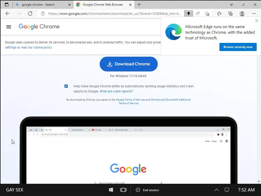Open Google Terms of Service link

pos(130,100)
